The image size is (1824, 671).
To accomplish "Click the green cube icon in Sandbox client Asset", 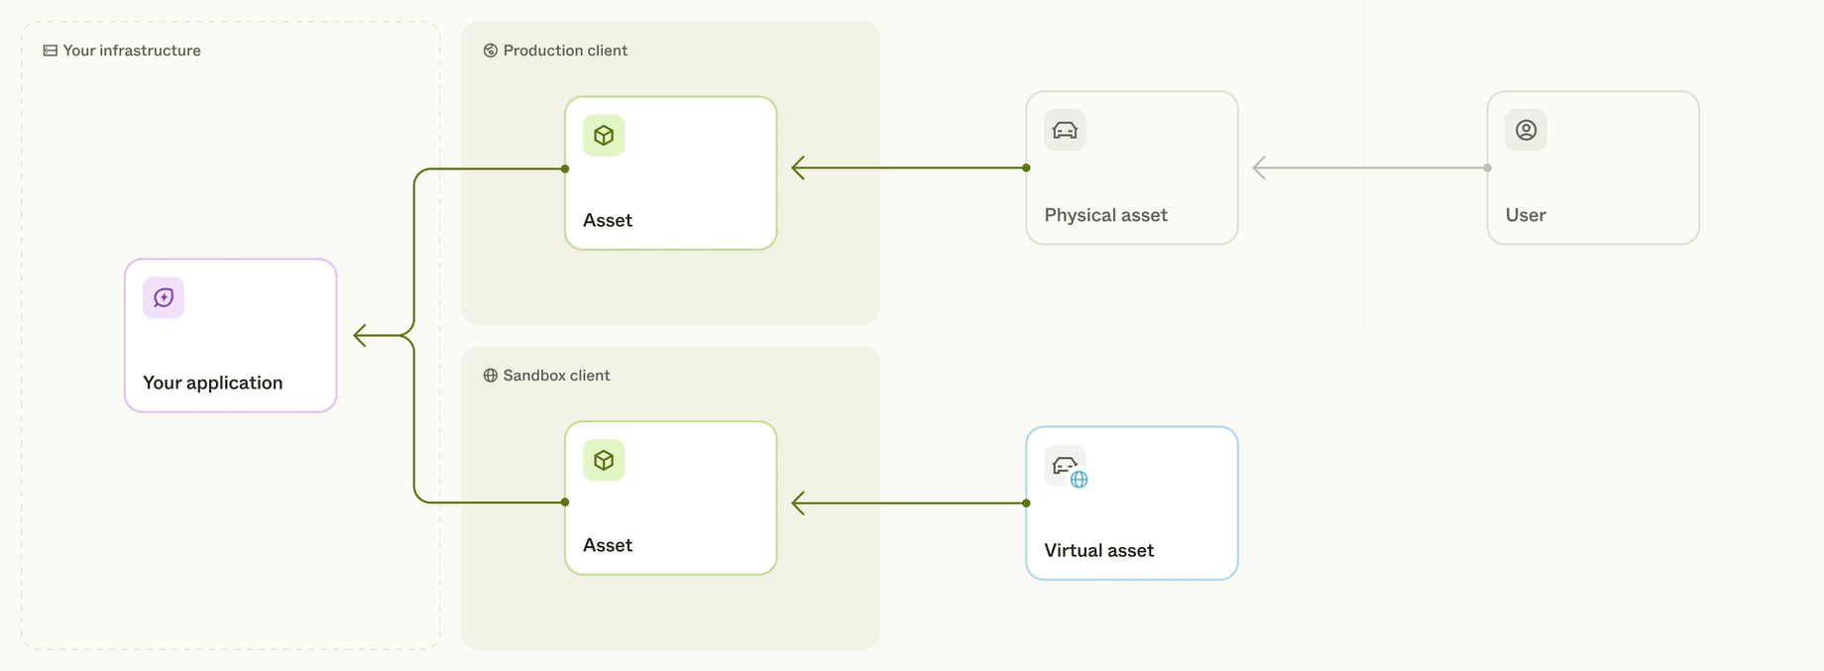I will pyautogui.click(x=604, y=461).
